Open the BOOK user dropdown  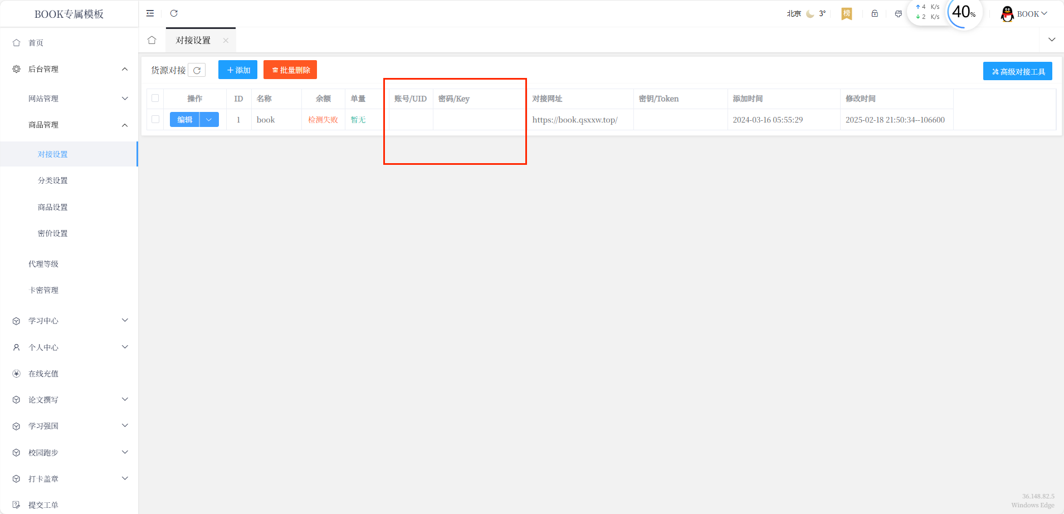click(x=1032, y=14)
